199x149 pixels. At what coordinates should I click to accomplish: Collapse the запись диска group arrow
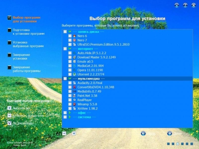click(x=70, y=32)
